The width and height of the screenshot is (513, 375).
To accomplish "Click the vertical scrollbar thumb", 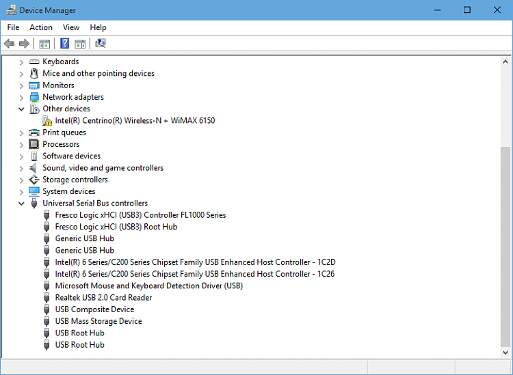I will click(505, 247).
